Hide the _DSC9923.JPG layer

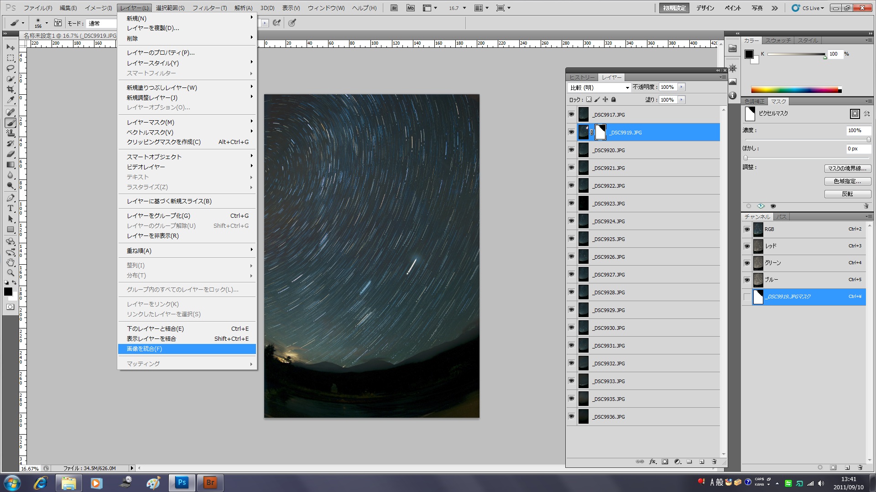click(x=571, y=203)
